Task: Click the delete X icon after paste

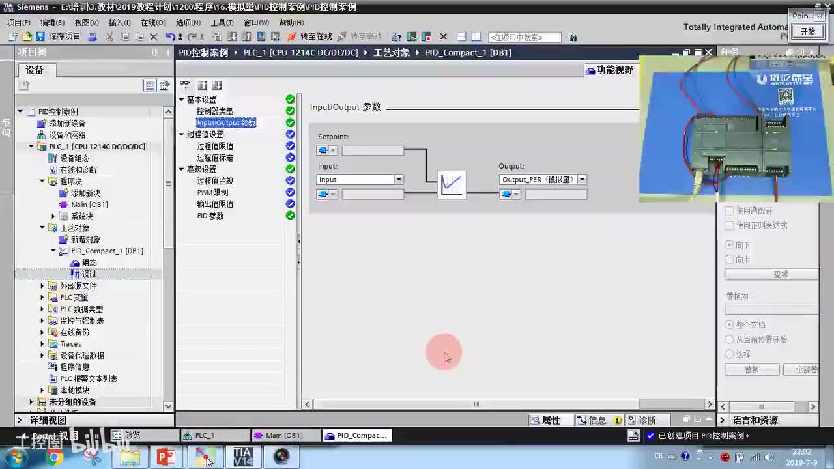Action: (x=154, y=36)
